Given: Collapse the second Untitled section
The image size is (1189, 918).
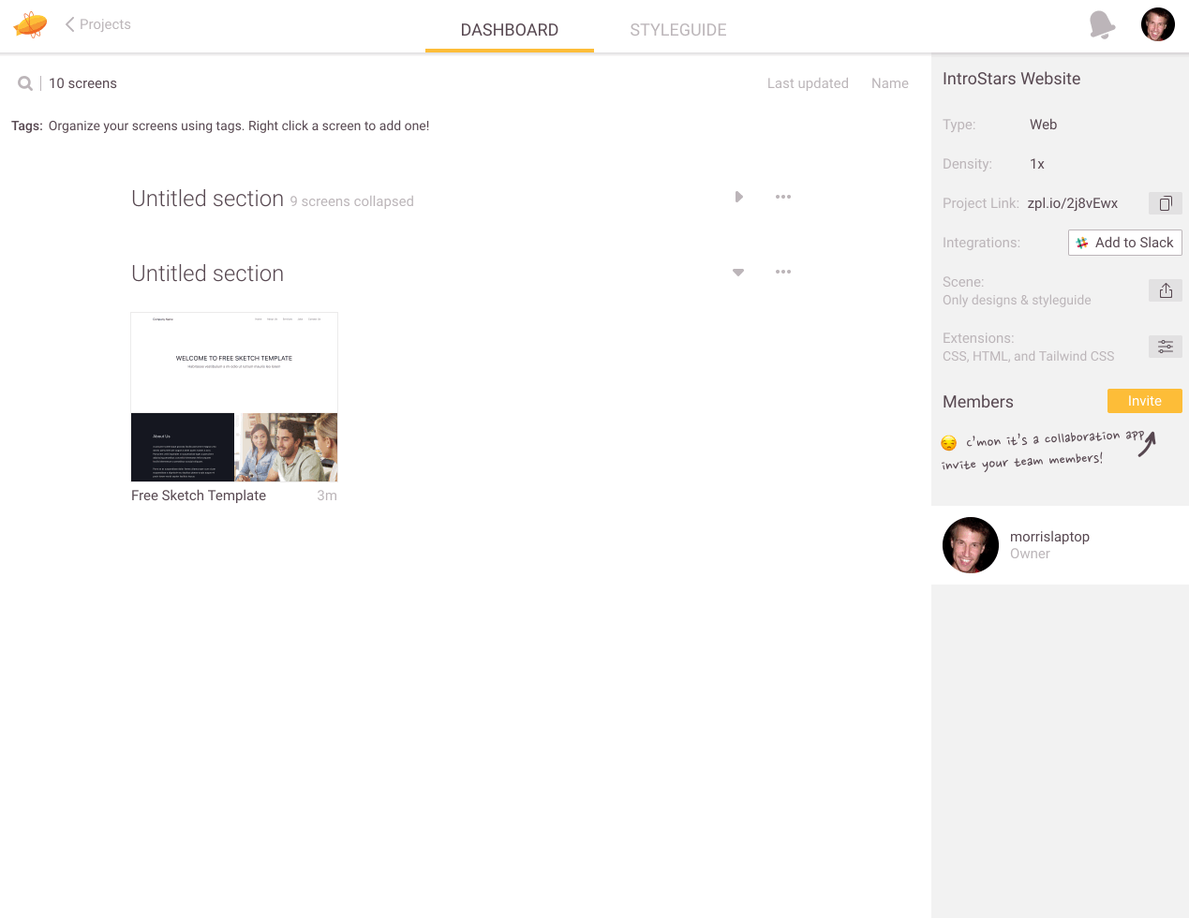Looking at the screenshot, I should [738, 272].
